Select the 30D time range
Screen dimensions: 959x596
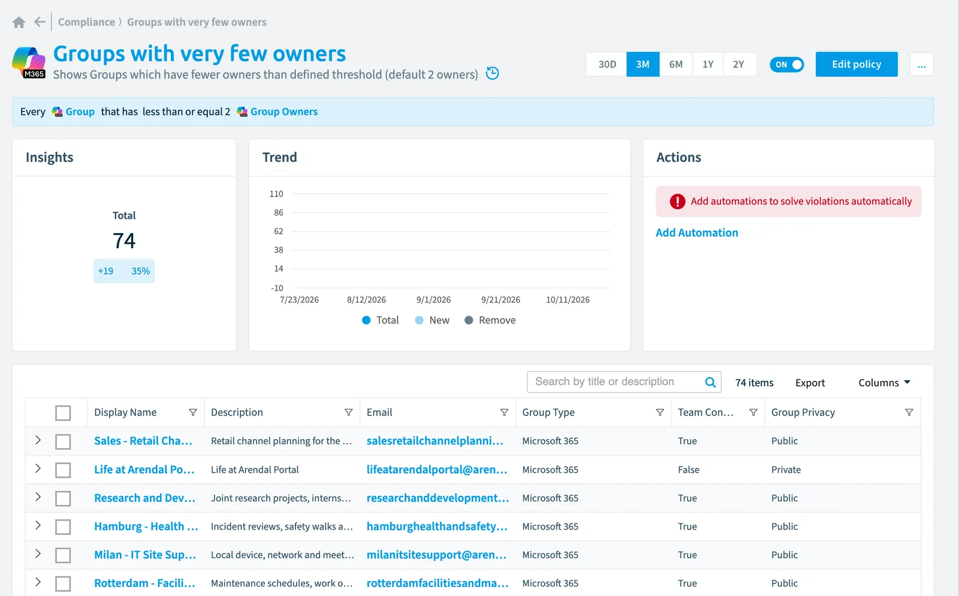[607, 64]
